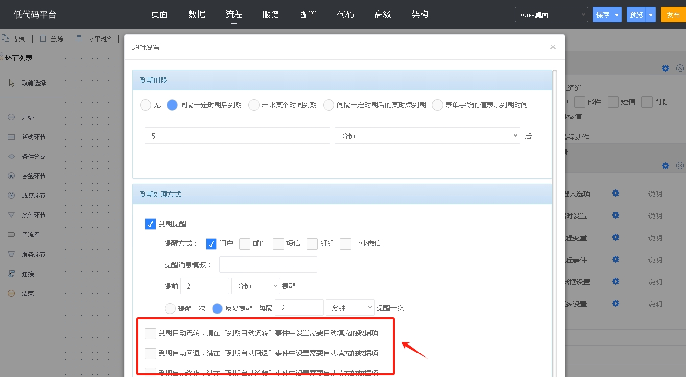Uncheck the 到期提醒 checkbox
The width and height of the screenshot is (686, 377).
point(151,224)
